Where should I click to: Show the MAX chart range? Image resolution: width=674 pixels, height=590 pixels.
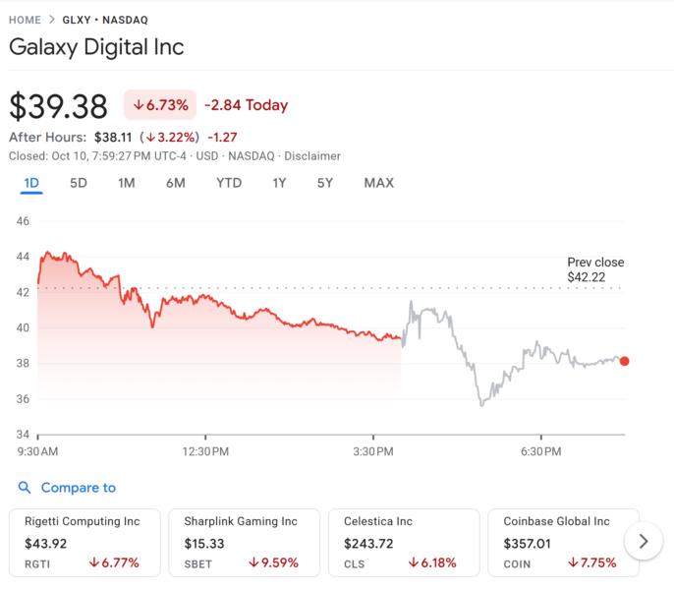378,183
